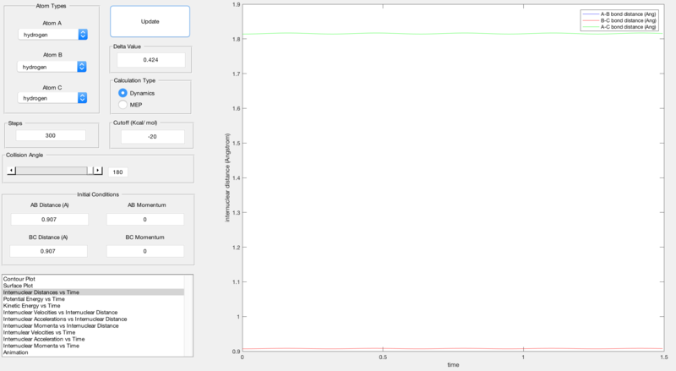The image size is (676, 371).
Task: Select Animation in the plot list
Action: [x=94, y=352]
